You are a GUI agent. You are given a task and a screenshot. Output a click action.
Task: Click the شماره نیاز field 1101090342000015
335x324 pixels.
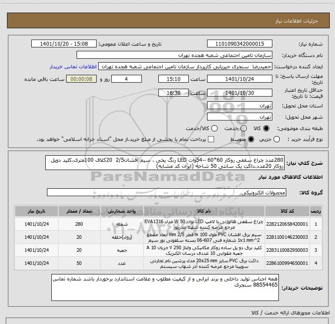tap(239, 43)
